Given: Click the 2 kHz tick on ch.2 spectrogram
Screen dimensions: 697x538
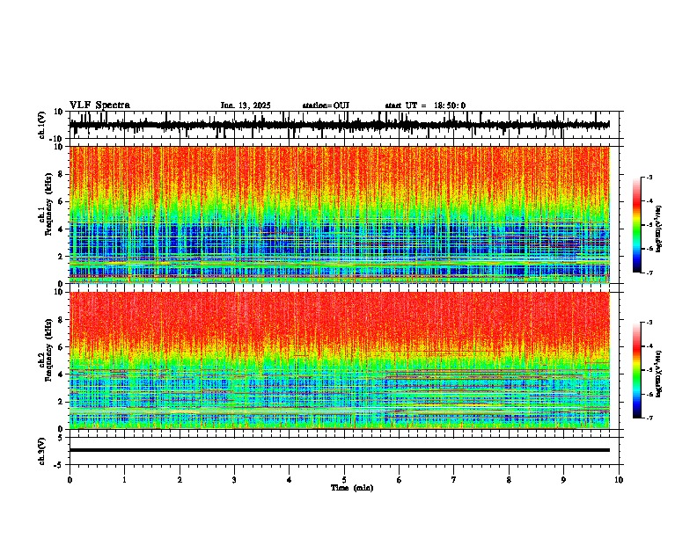Looking at the screenshot, I should (x=61, y=402).
